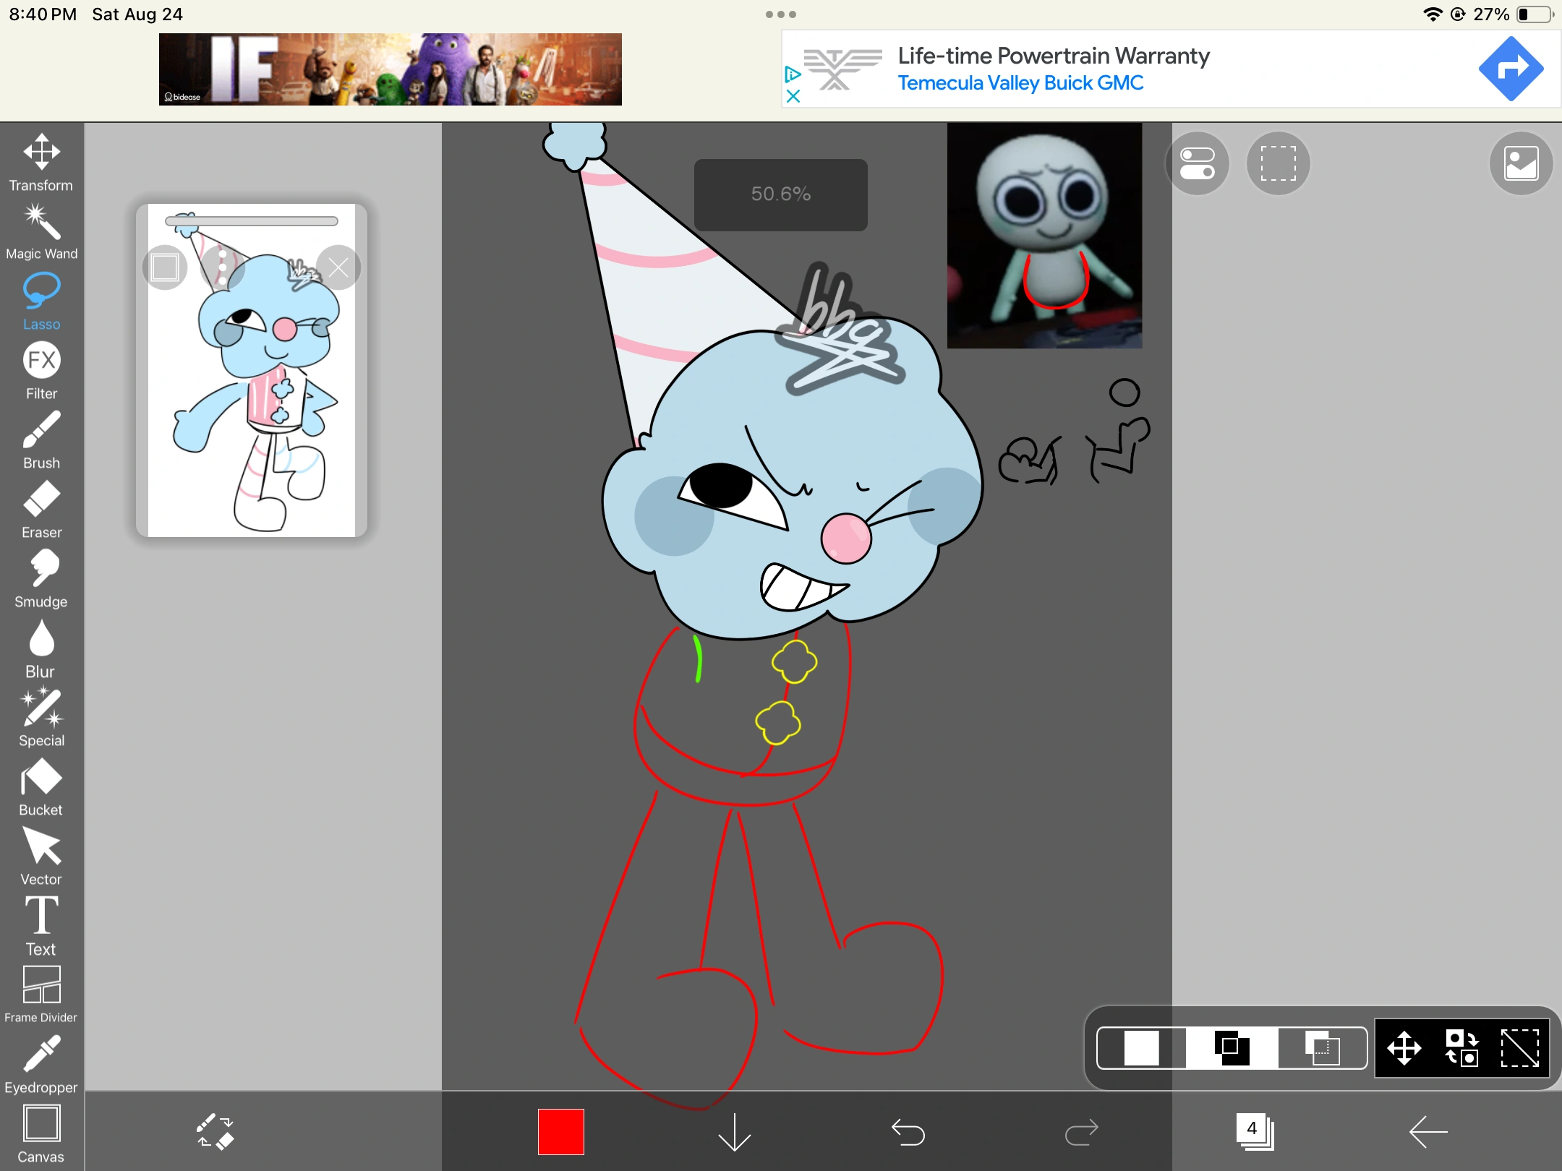
Task: Open the reference window three-dot menu
Action: click(223, 267)
